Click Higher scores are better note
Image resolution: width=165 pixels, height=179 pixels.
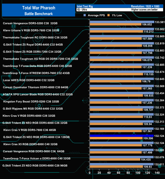tap(144, 10)
